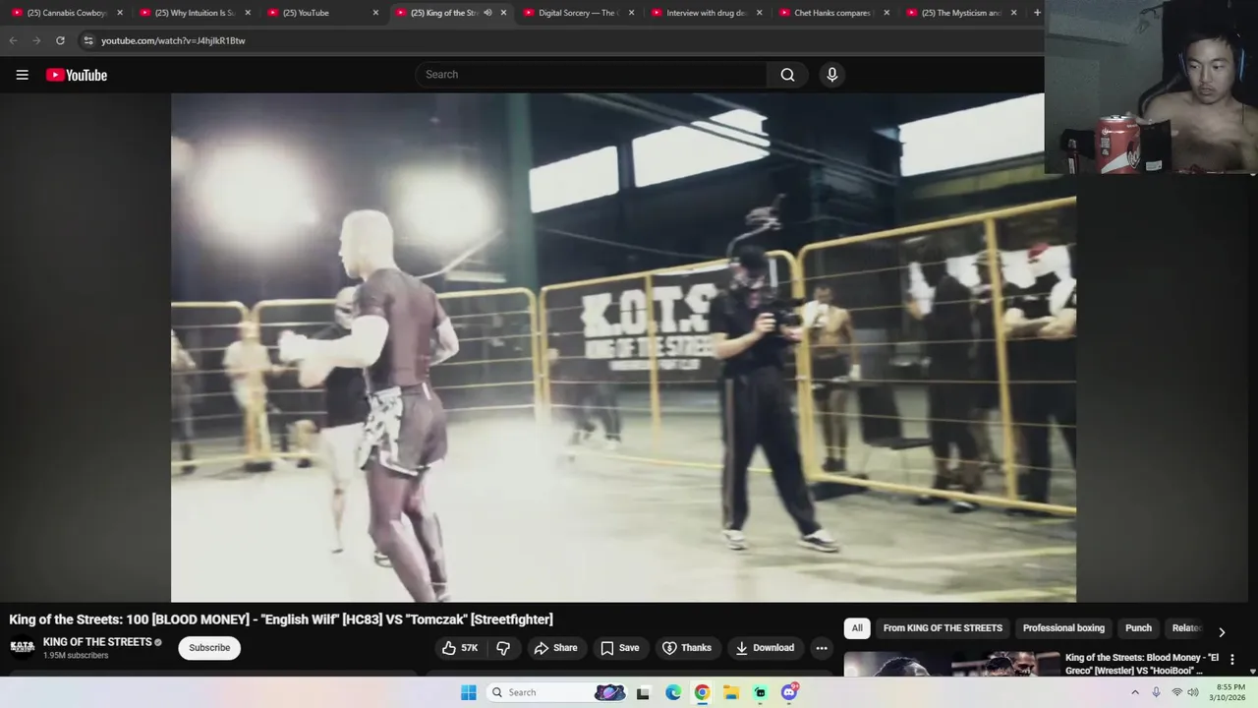
Task: Click the 1.95M subscribers text
Action: point(76,656)
